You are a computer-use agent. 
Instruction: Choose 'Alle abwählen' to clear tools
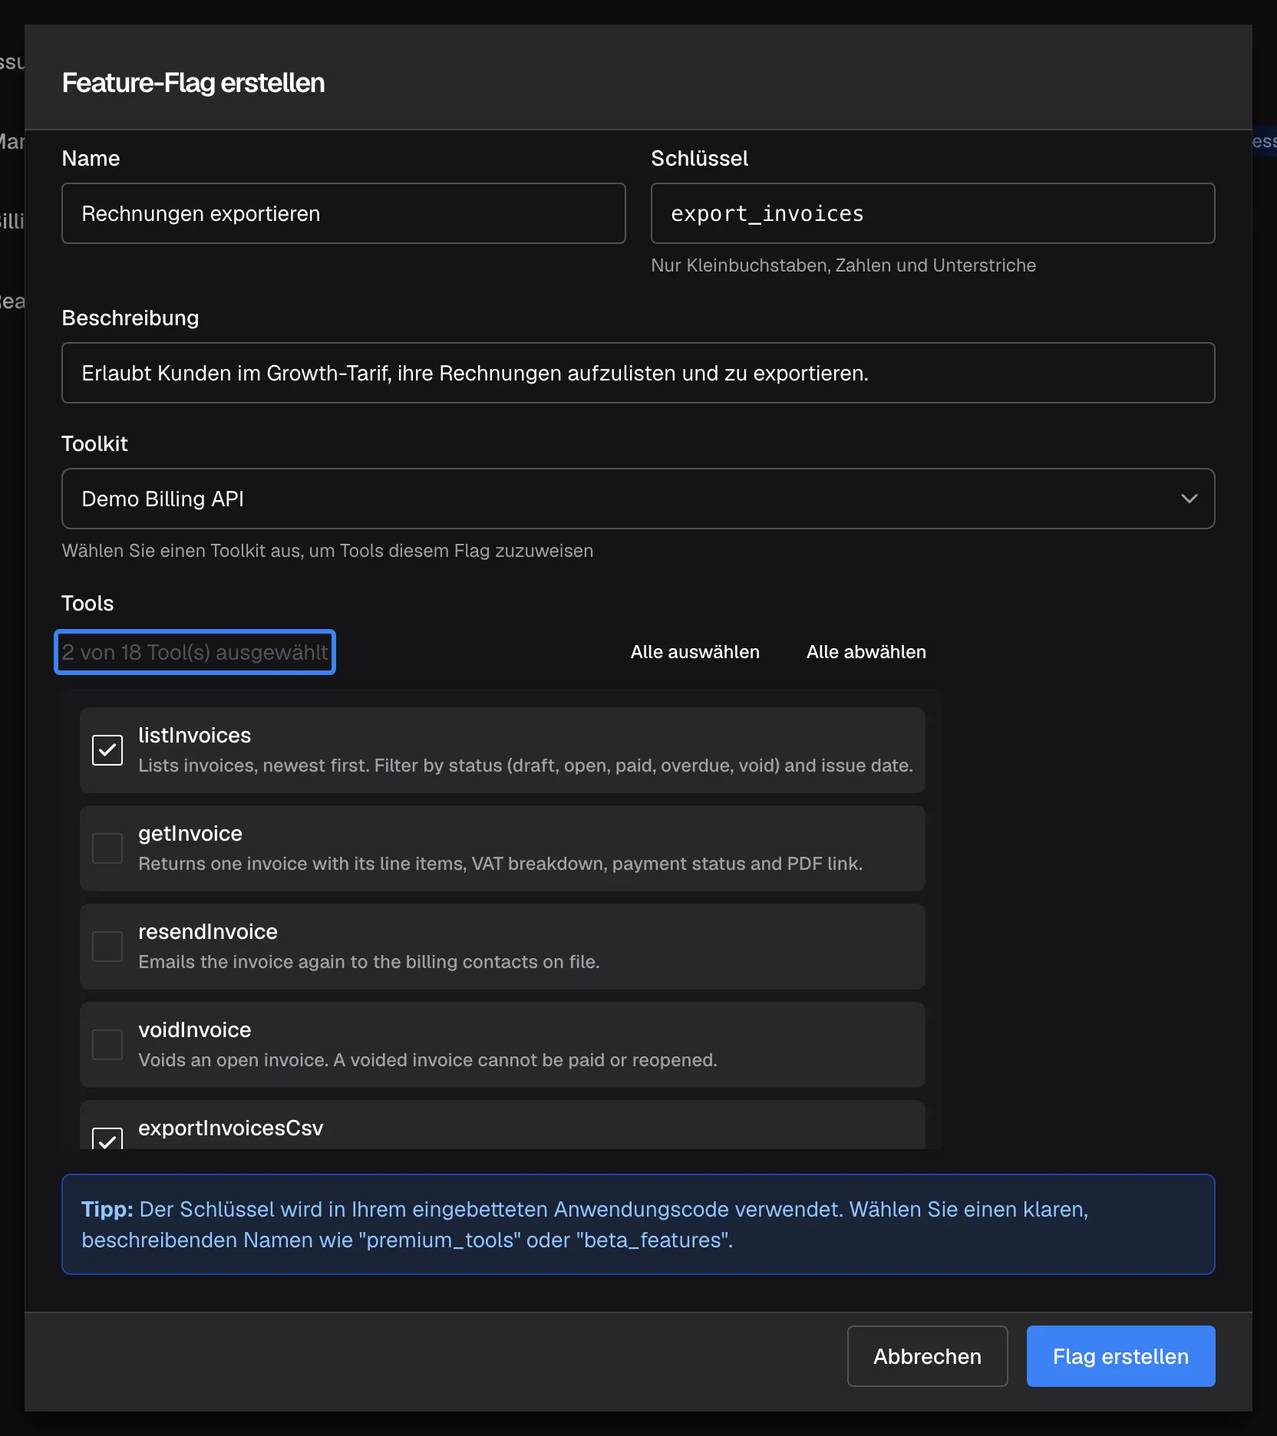point(866,652)
